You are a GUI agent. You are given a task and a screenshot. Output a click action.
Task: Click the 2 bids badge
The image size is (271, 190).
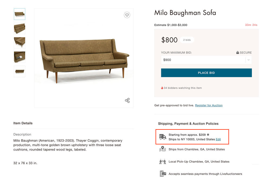coord(187,40)
